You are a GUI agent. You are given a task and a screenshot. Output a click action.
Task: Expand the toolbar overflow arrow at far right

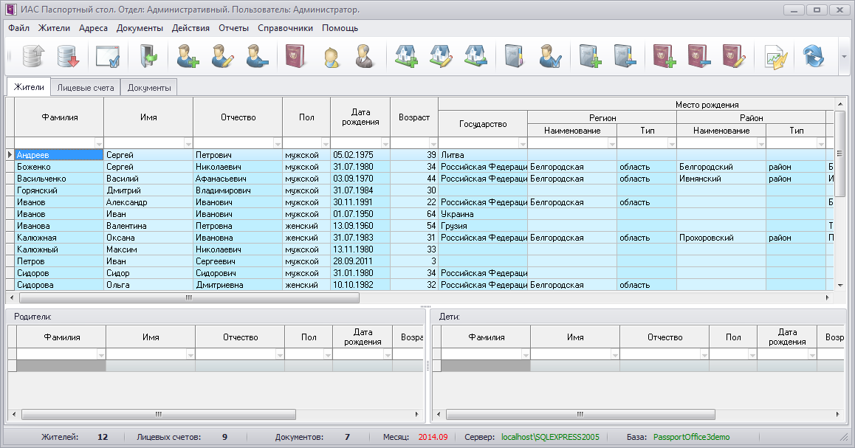(844, 57)
